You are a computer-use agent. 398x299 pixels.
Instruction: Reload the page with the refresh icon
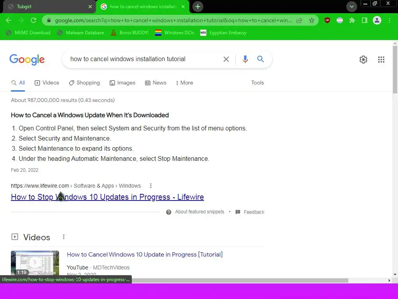coord(33,20)
